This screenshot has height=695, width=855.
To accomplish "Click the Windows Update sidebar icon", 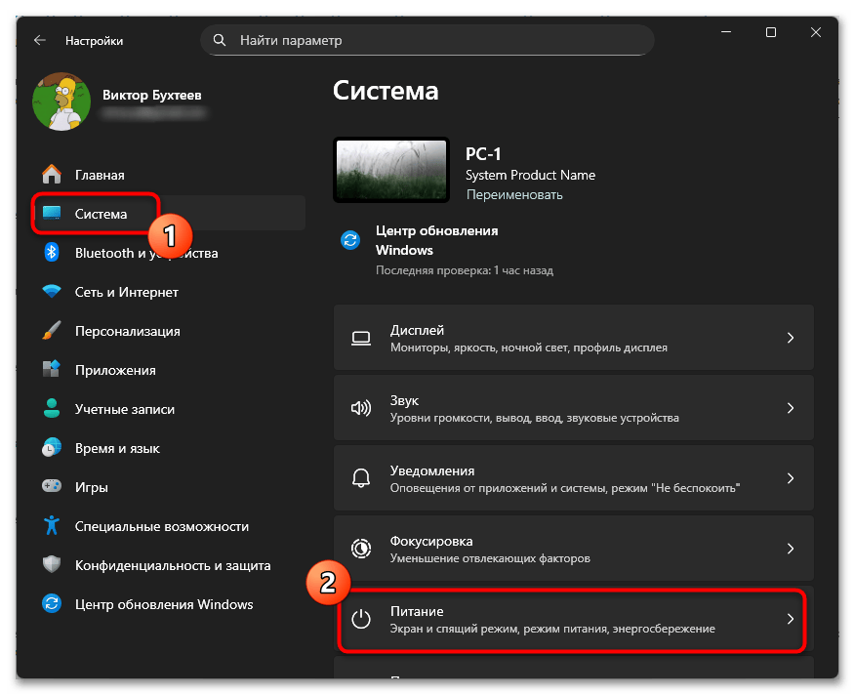I will [x=52, y=604].
